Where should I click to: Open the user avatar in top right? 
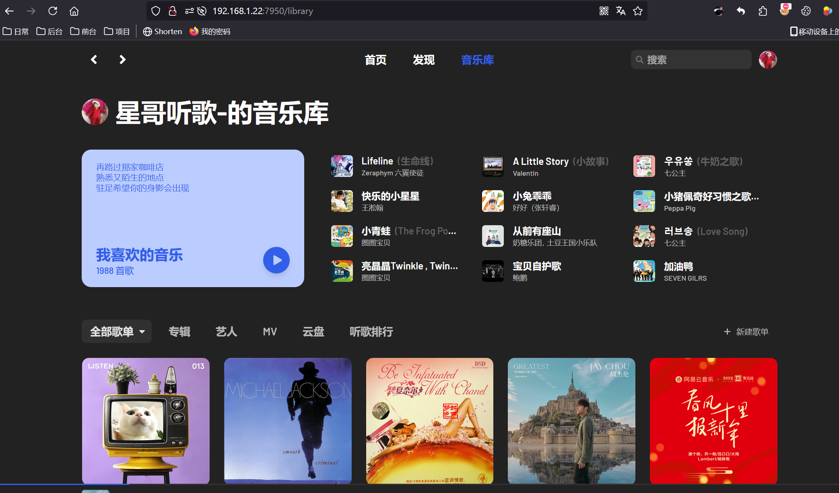[x=767, y=60]
